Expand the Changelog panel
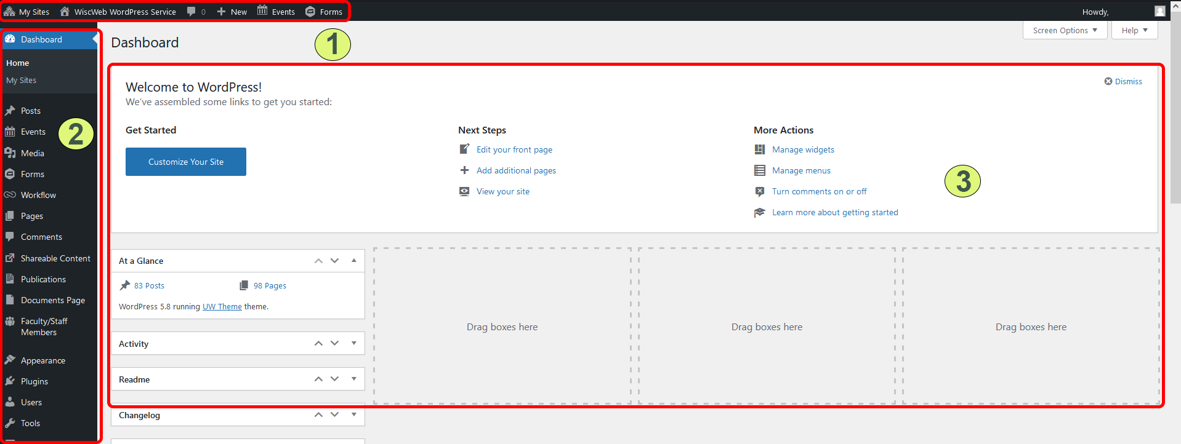This screenshot has width=1181, height=444. (354, 414)
